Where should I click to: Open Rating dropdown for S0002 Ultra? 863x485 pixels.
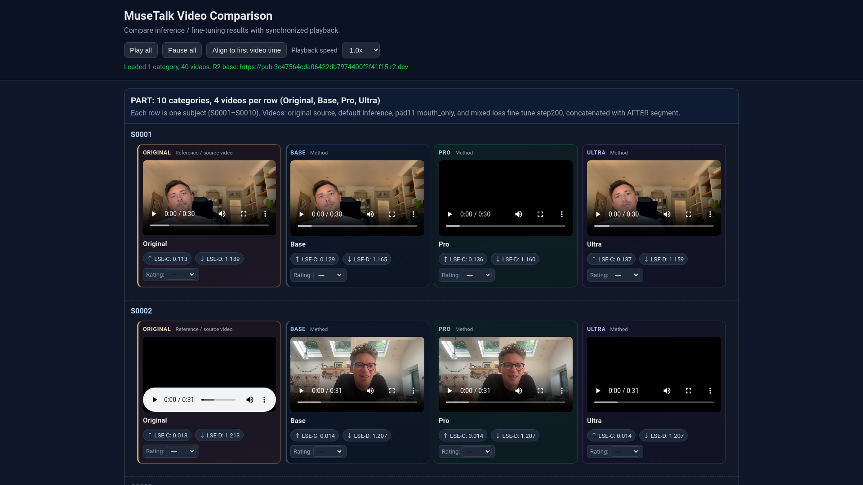pos(626,452)
